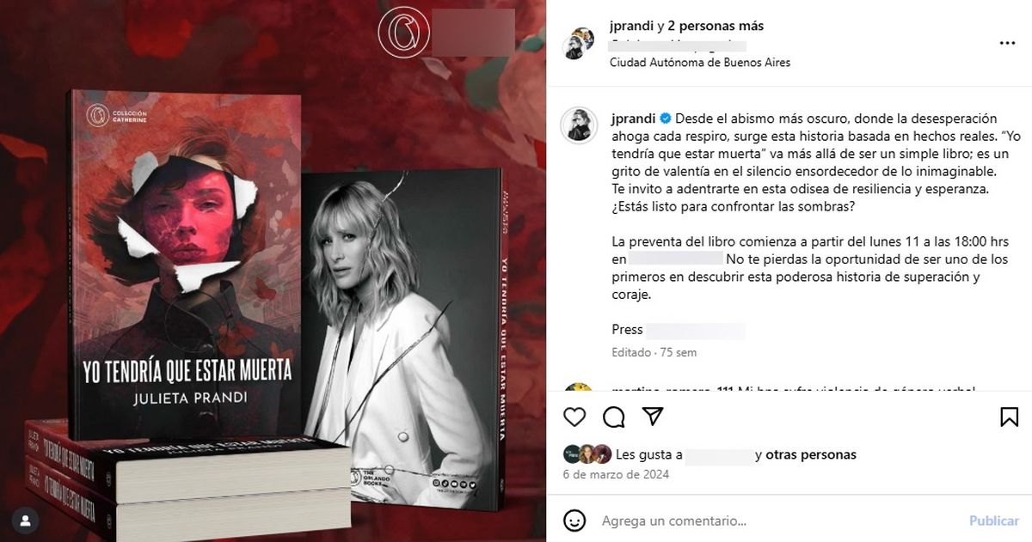The height and width of the screenshot is (542, 1032).
Task: Click verified badge next to jprandi
Action: coord(665,118)
